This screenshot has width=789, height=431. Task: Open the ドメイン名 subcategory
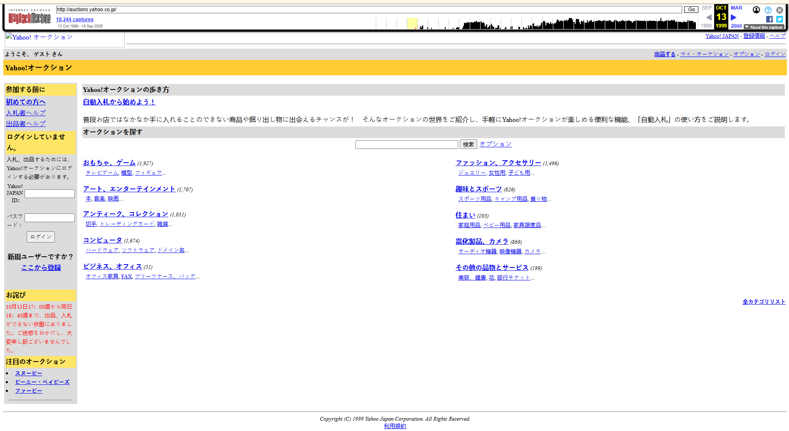(x=171, y=250)
